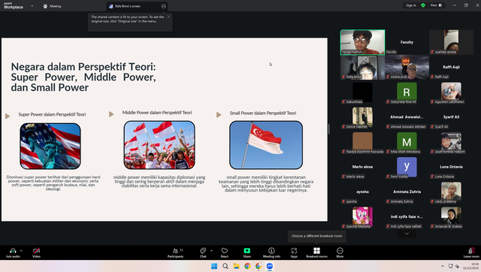
Task: Open the More options menu
Action: click(340, 252)
